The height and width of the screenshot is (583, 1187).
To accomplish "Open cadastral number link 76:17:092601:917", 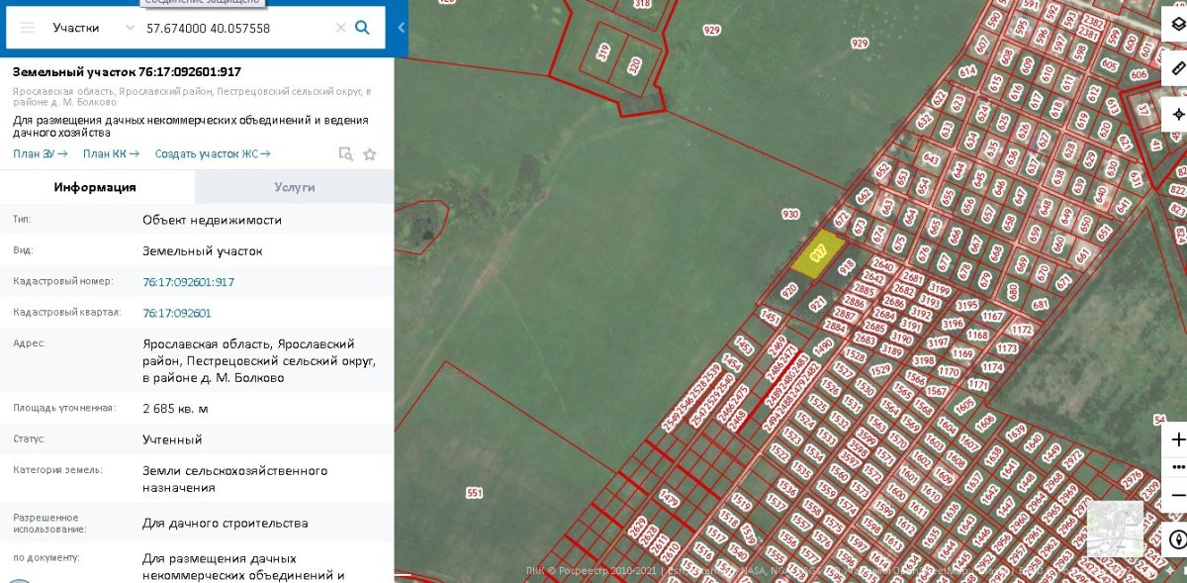I will point(188,282).
